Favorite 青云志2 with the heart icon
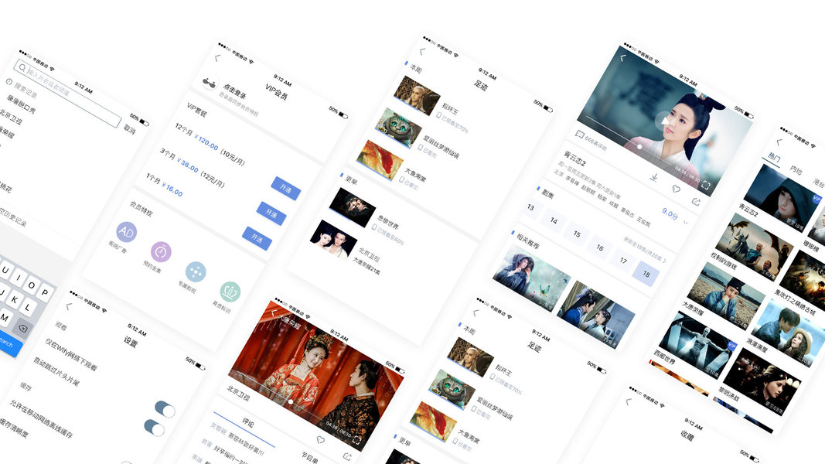 (676, 189)
